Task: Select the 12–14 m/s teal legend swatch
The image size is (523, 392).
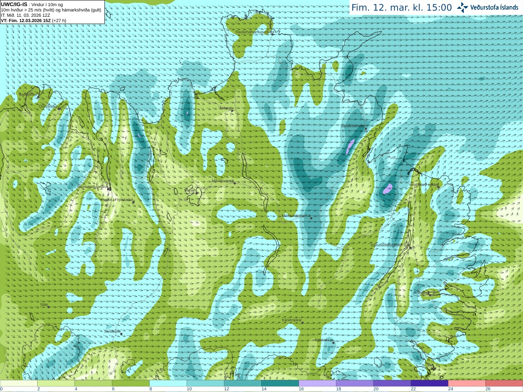Action: click(243, 383)
